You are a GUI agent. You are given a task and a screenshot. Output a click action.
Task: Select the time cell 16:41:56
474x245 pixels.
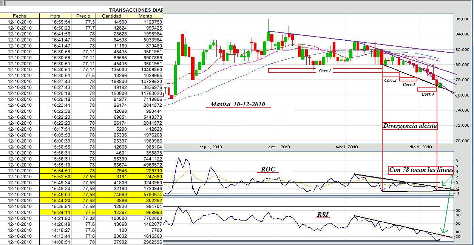coord(55,34)
